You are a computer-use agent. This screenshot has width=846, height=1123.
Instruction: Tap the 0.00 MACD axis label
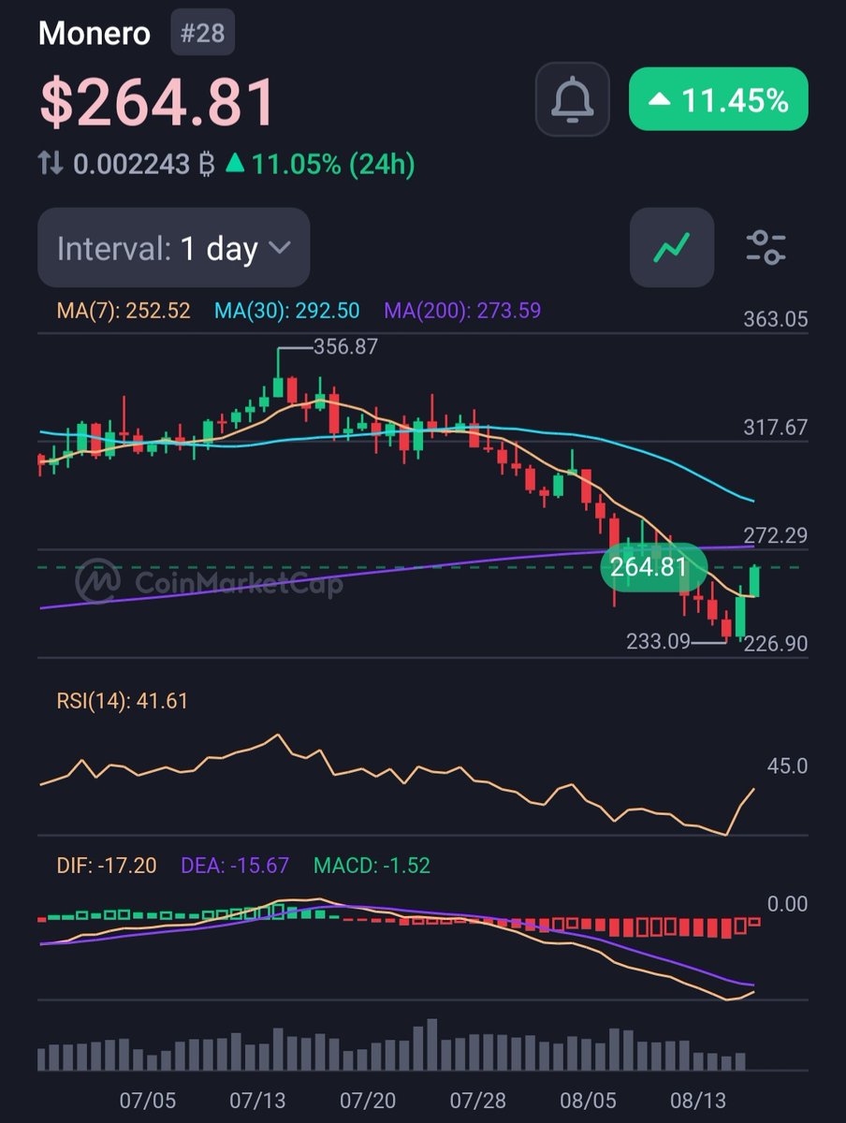coord(787,904)
